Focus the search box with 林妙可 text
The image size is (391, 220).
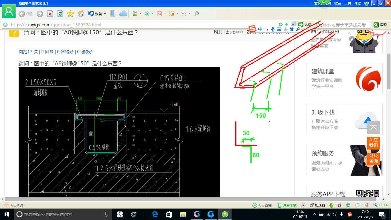point(342,25)
